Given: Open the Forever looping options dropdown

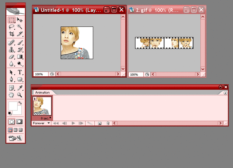Looking at the screenshot, I should pos(41,123).
